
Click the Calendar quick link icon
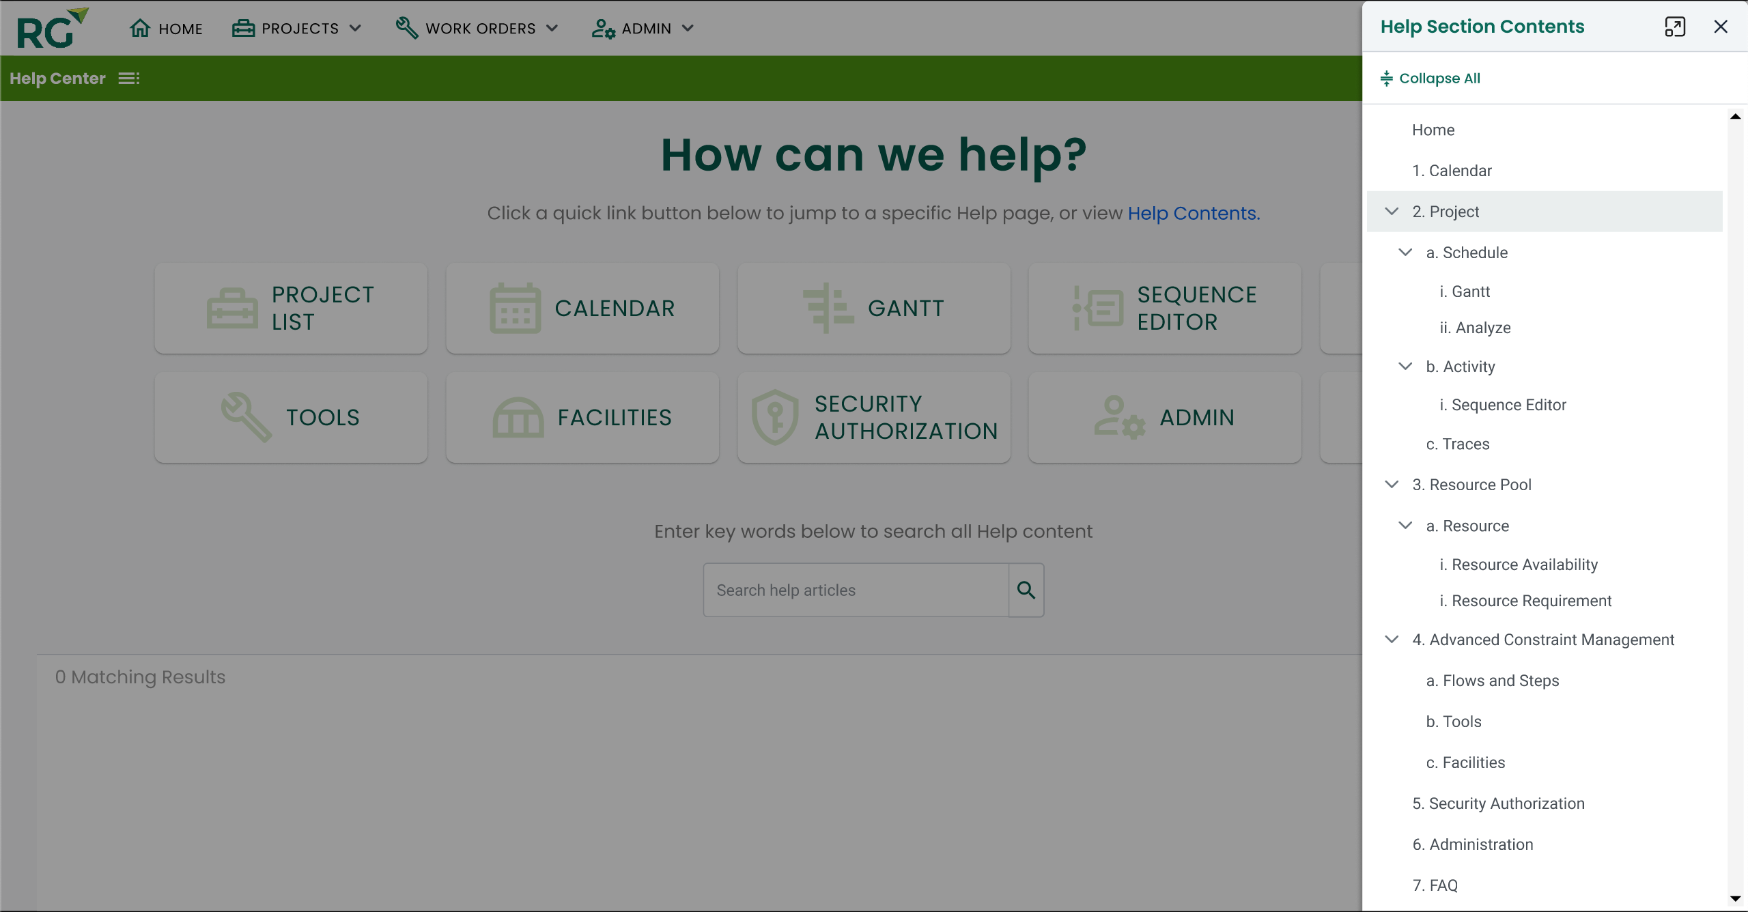pyautogui.click(x=515, y=308)
